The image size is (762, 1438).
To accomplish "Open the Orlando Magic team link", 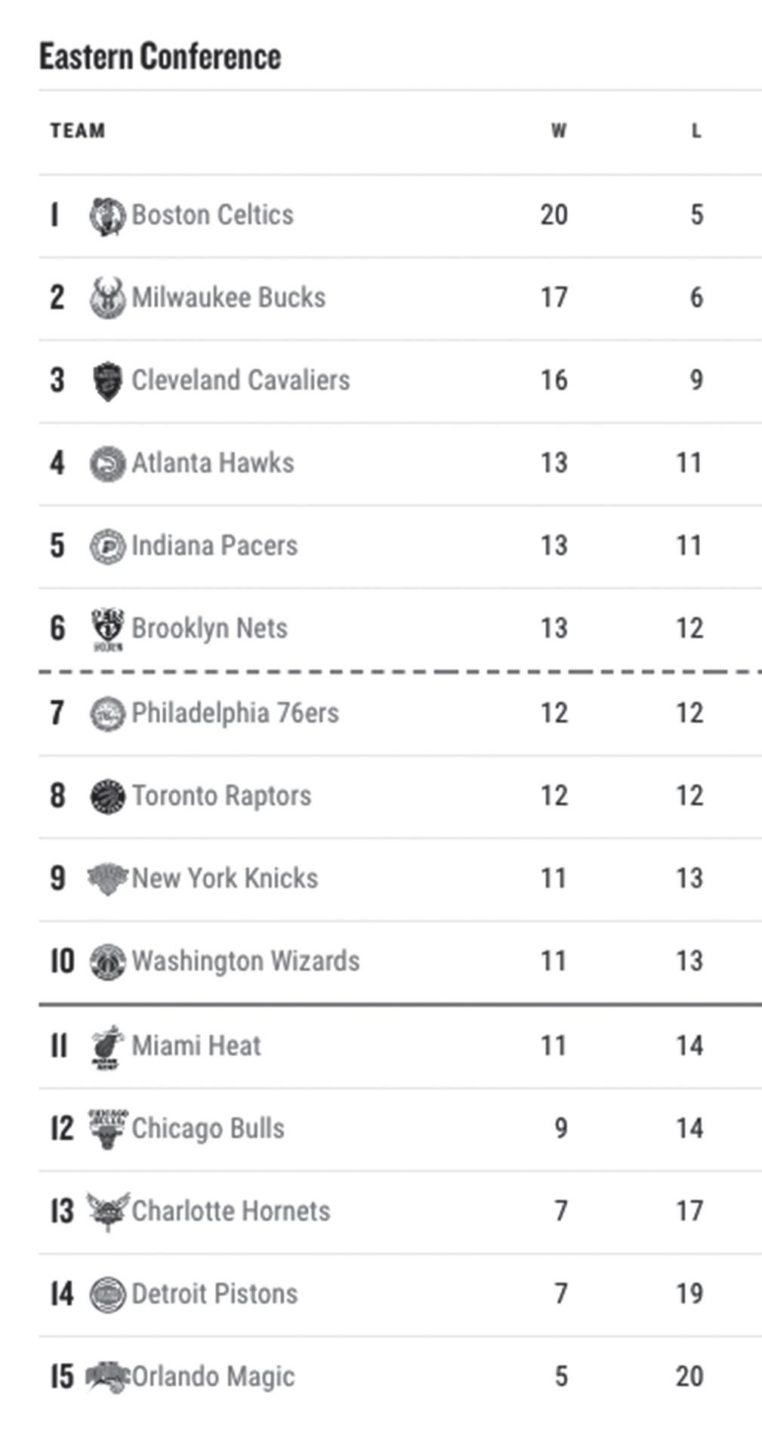I will tap(213, 1377).
